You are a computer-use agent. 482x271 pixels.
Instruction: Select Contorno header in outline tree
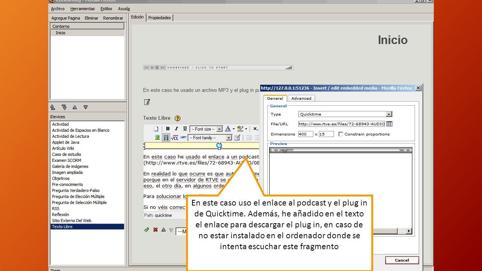pyautogui.click(x=87, y=26)
